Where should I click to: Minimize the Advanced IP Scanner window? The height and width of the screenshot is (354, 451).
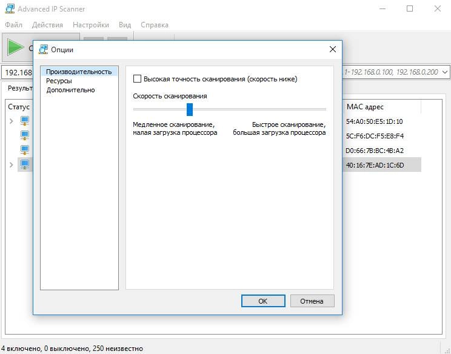(x=383, y=9)
